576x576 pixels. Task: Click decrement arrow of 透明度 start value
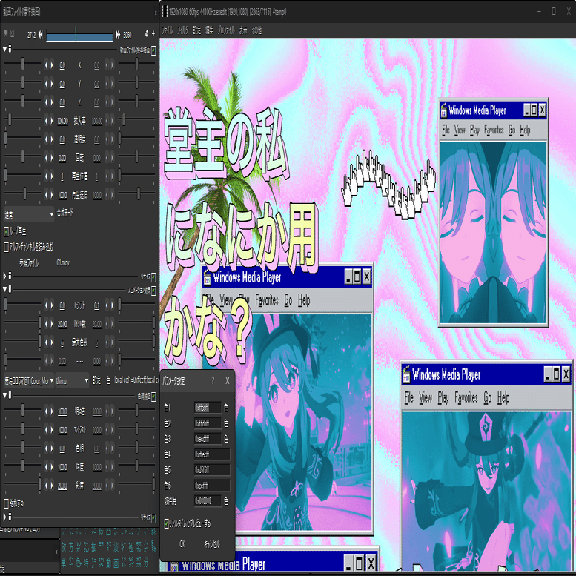pyautogui.click(x=46, y=139)
